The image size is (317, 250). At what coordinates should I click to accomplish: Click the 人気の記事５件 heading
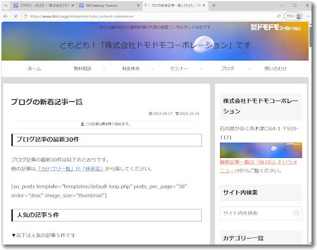point(107,215)
